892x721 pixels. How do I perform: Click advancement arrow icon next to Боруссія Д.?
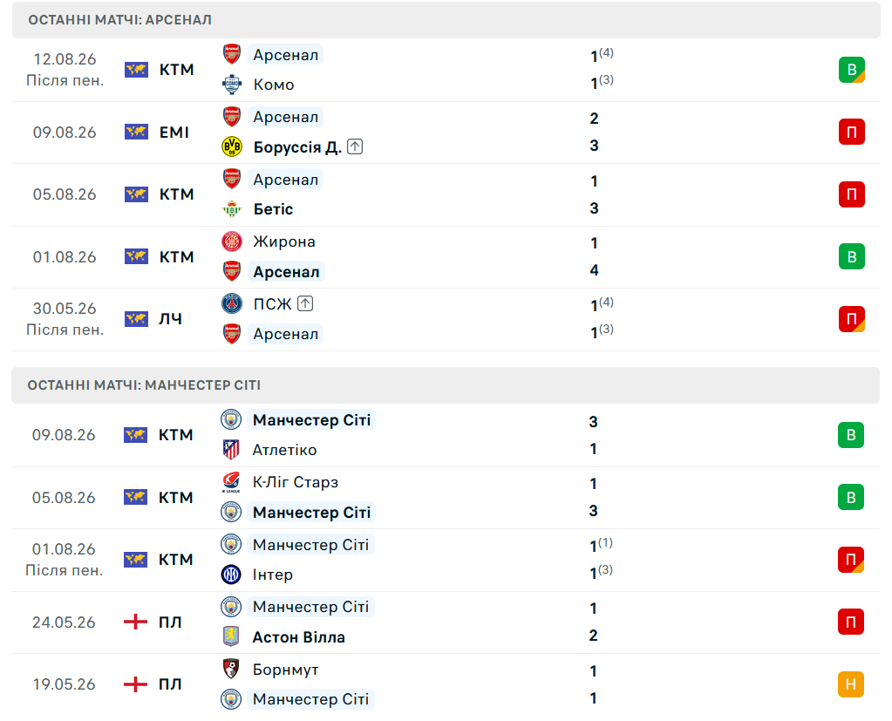click(x=355, y=146)
